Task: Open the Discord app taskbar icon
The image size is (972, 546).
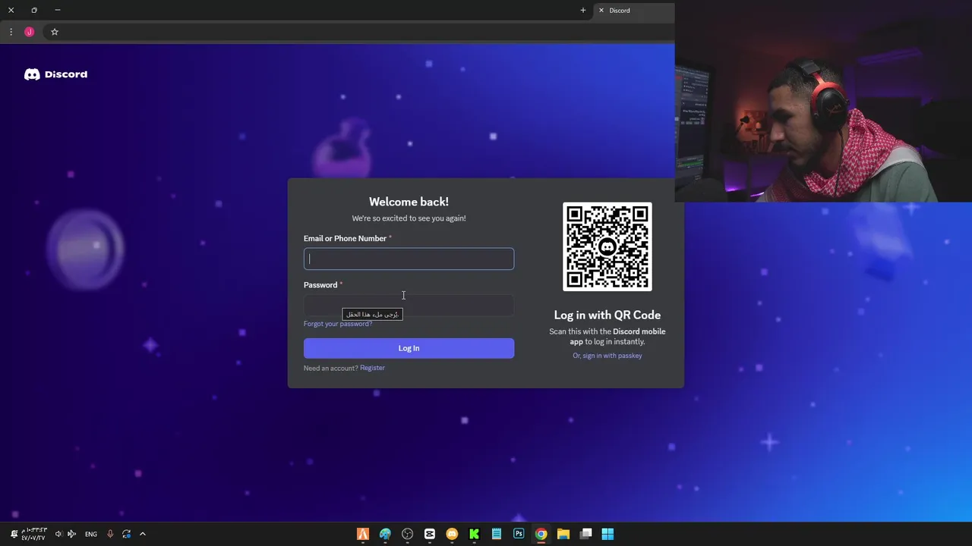Action: (452, 534)
